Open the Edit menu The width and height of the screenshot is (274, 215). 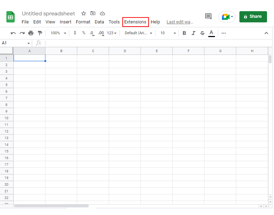(x=37, y=22)
